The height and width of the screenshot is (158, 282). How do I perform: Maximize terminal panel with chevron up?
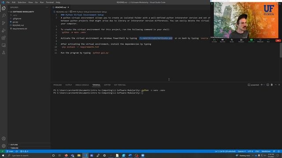276,85
